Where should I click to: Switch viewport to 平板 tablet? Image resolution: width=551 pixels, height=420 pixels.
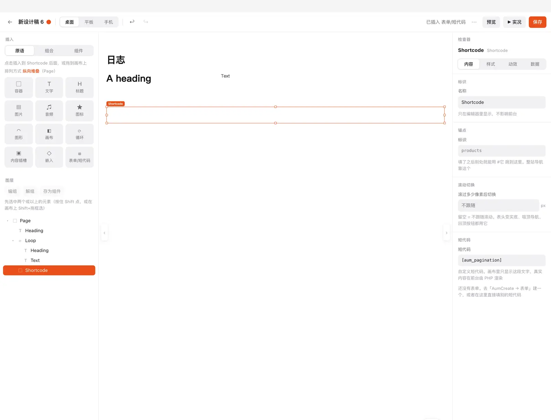coord(89,22)
